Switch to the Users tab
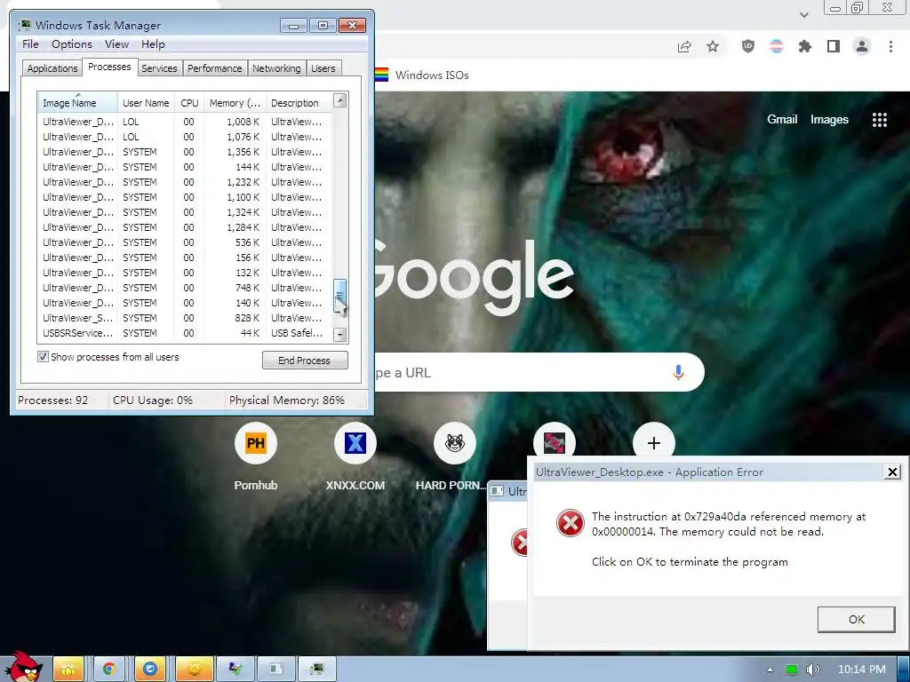The image size is (910, 682). [x=323, y=68]
